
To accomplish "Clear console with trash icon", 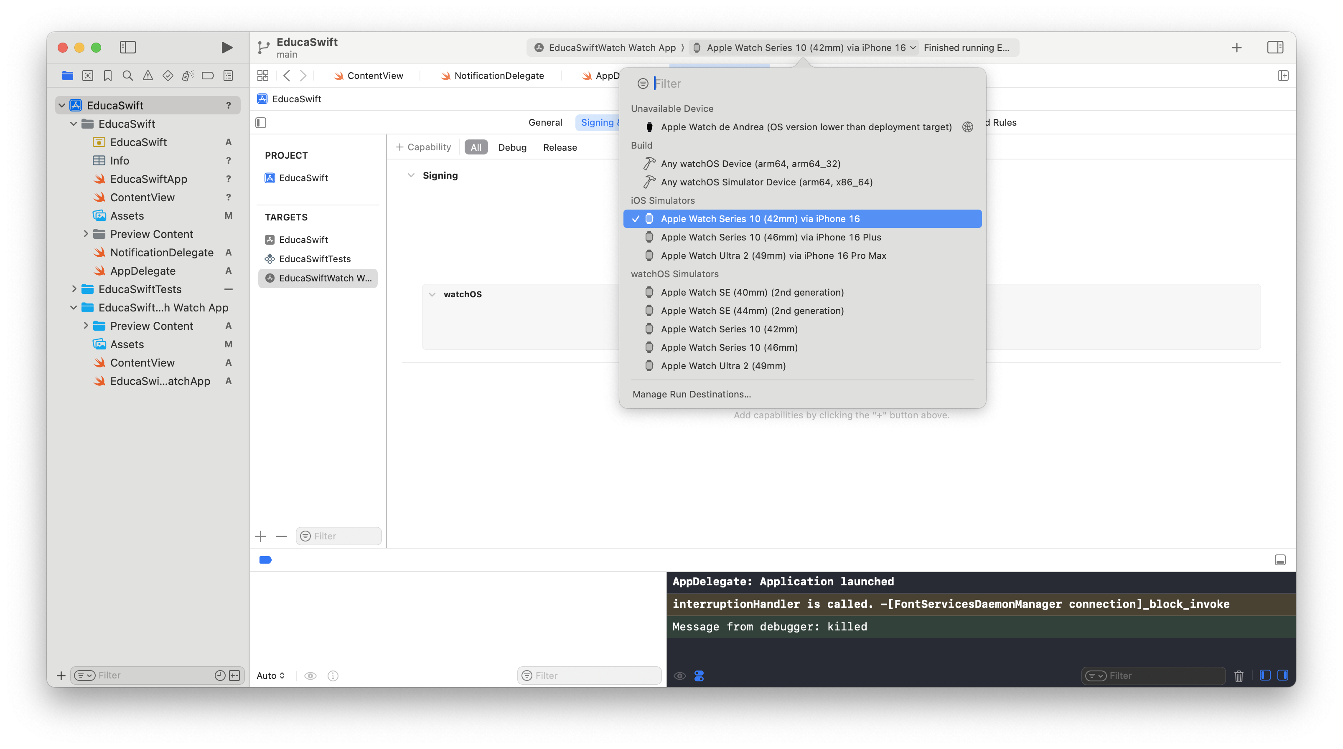I will [x=1239, y=676].
